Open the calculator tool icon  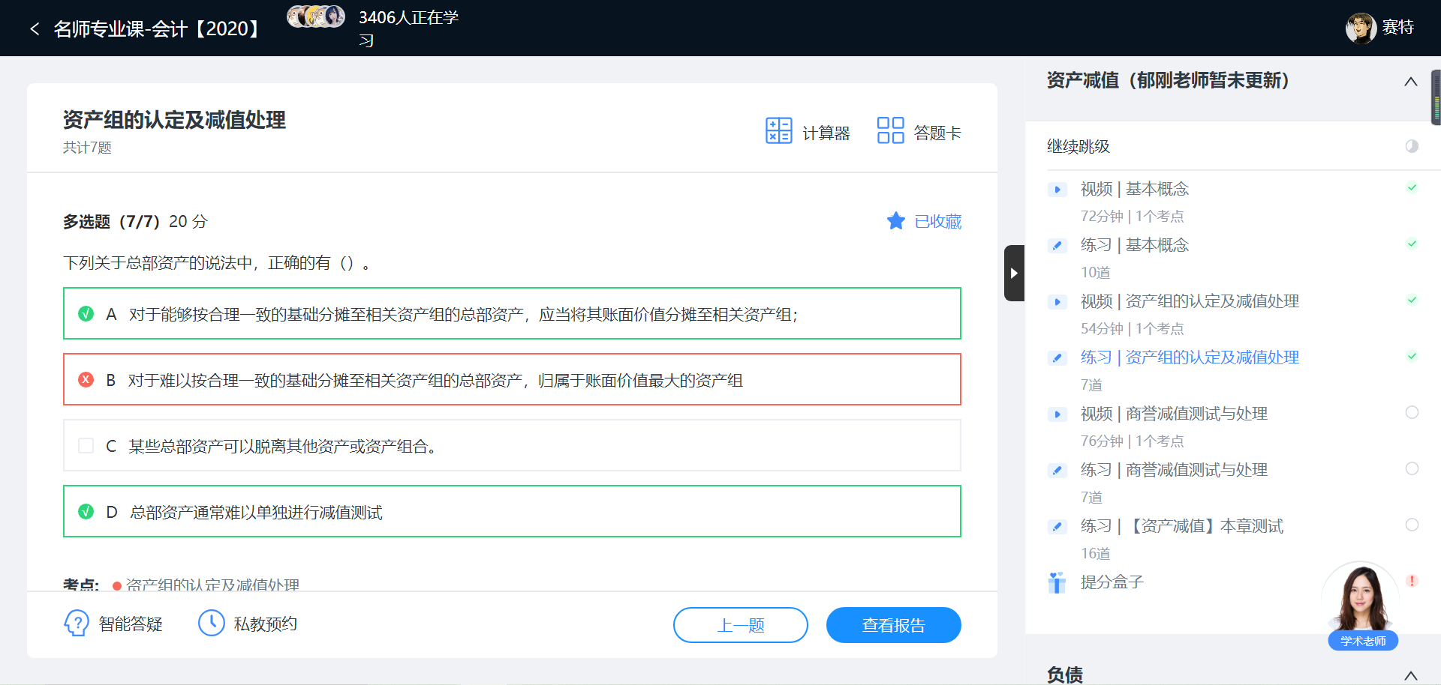coord(778,130)
